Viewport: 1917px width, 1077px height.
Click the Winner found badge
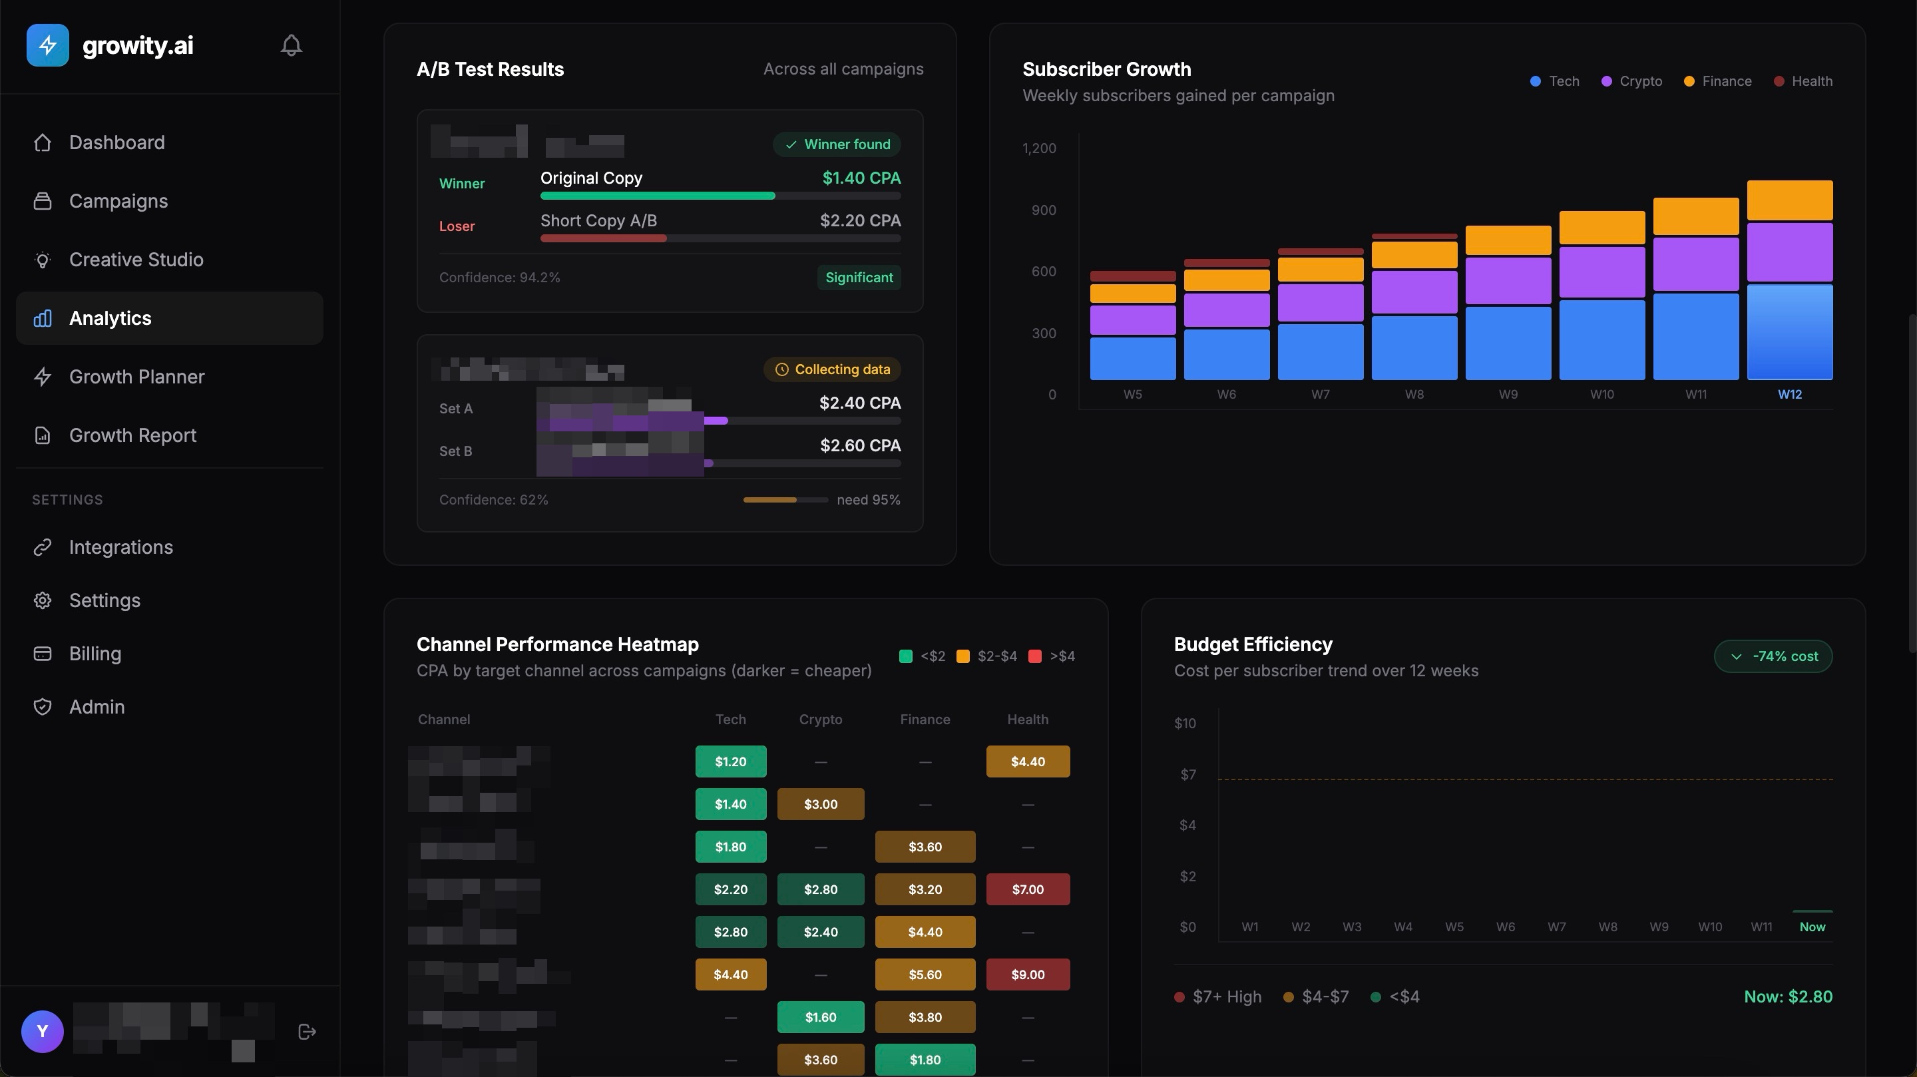(x=837, y=144)
